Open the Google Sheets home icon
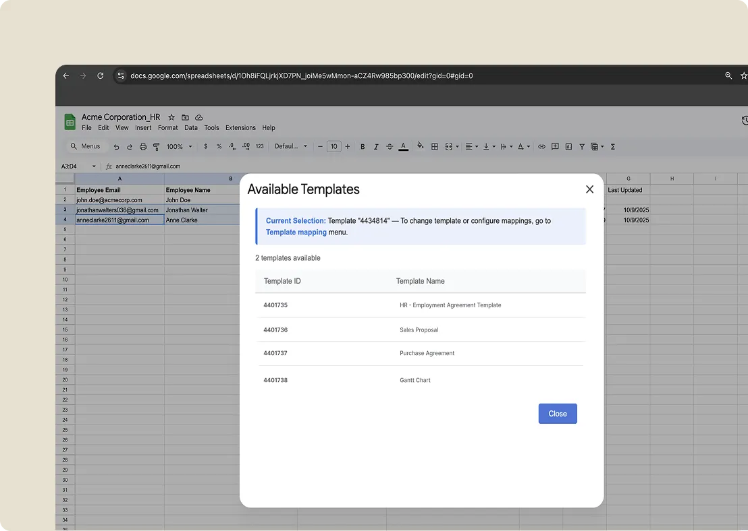This screenshot has height=531, width=748. (70, 122)
